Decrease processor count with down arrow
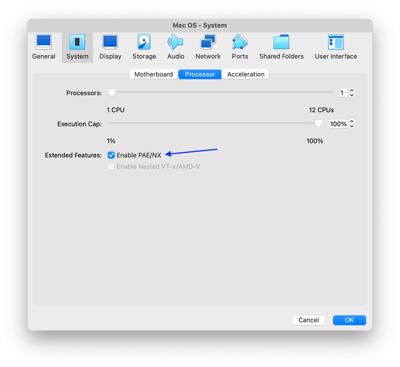Viewport: 400px width, 367px height. pyautogui.click(x=352, y=95)
